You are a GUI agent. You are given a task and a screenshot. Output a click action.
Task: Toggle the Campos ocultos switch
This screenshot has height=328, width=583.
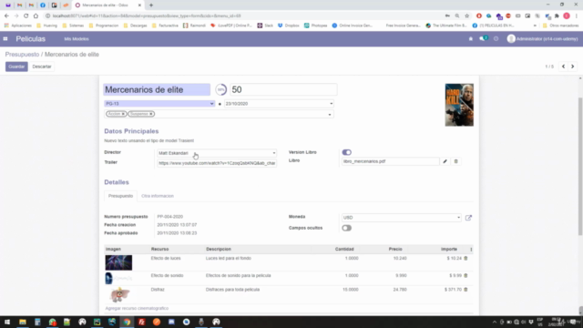click(x=346, y=228)
